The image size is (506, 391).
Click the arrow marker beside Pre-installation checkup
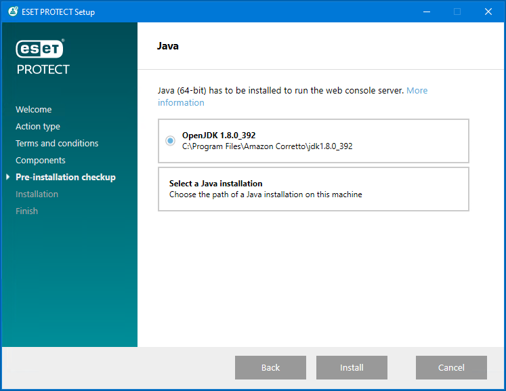pyautogui.click(x=8, y=178)
